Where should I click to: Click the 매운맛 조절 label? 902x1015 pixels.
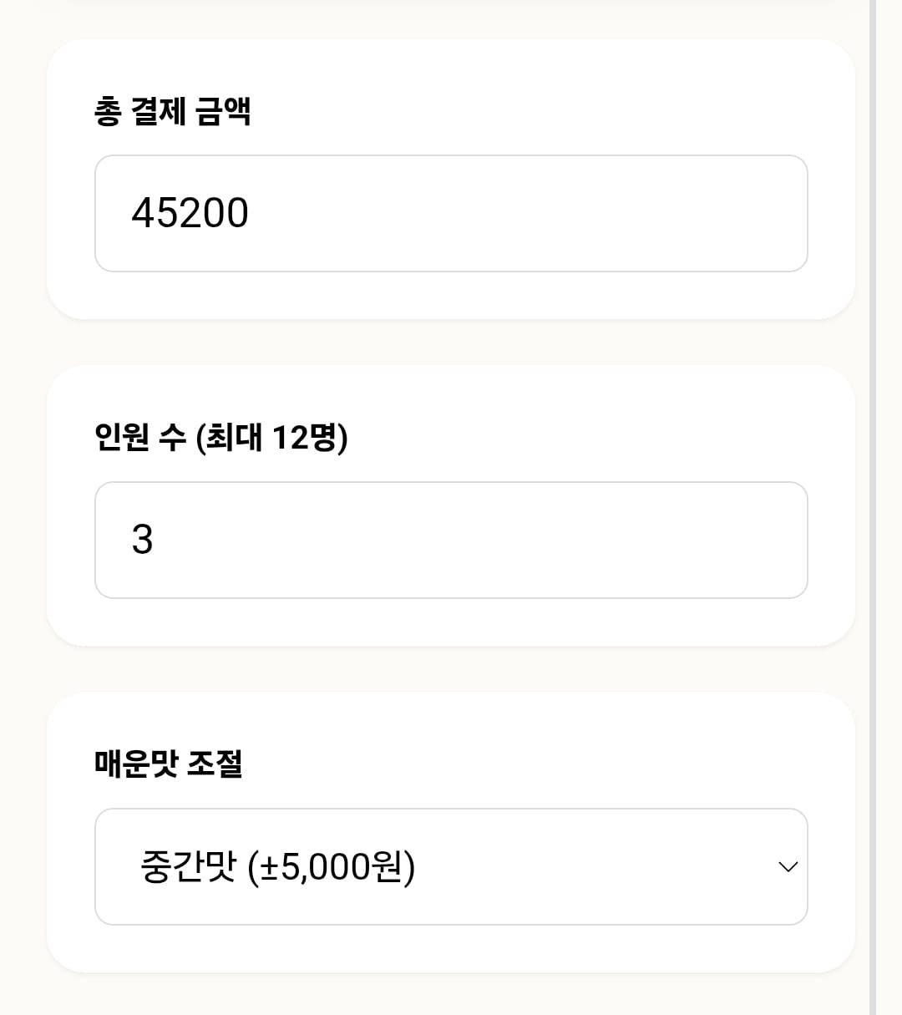coord(168,764)
